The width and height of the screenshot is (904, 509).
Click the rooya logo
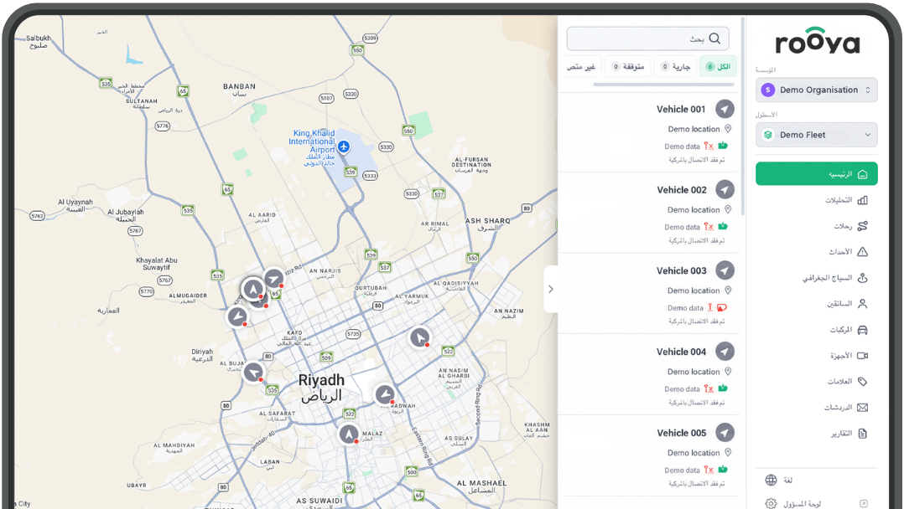point(817,41)
